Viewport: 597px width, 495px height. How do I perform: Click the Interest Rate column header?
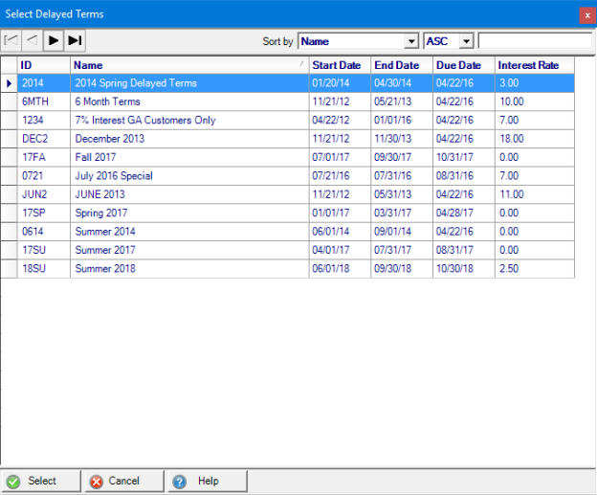point(534,65)
